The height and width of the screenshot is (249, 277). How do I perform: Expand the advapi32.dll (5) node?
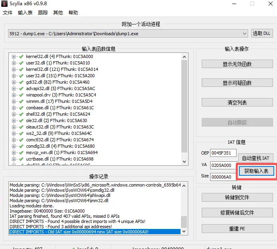[14, 89]
